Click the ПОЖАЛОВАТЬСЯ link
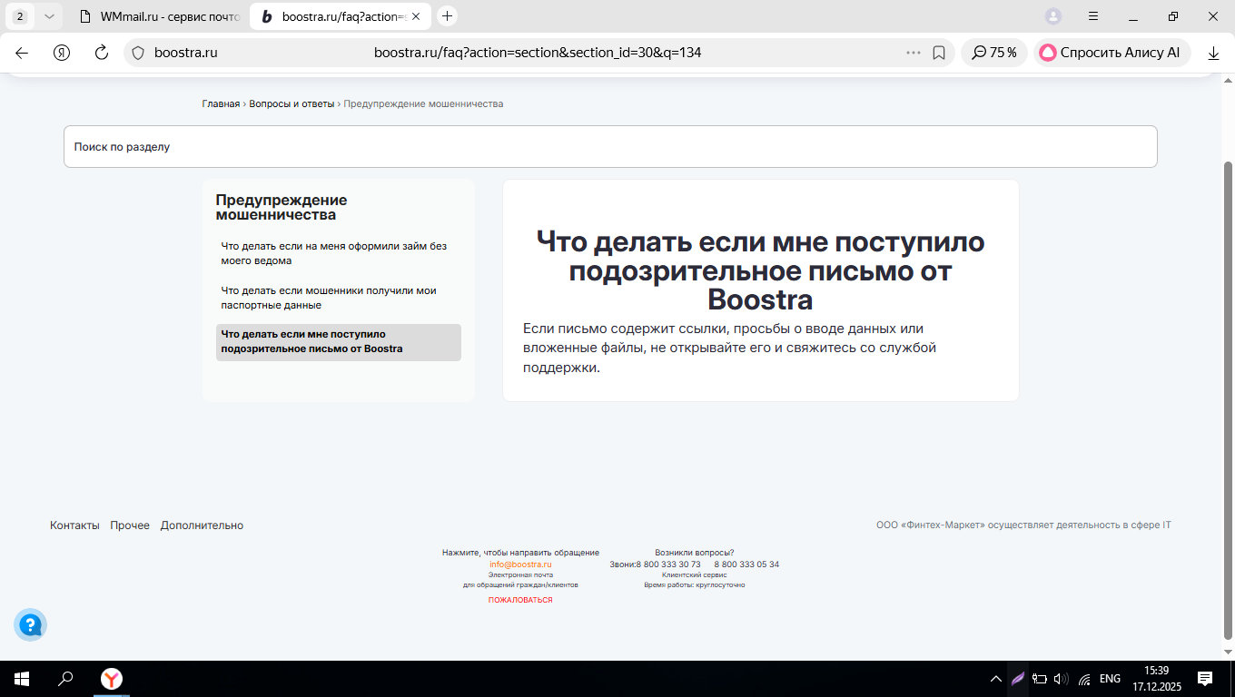 (x=520, y=600)
